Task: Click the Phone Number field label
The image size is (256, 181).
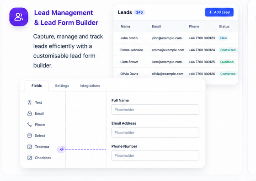Action: 124,146
